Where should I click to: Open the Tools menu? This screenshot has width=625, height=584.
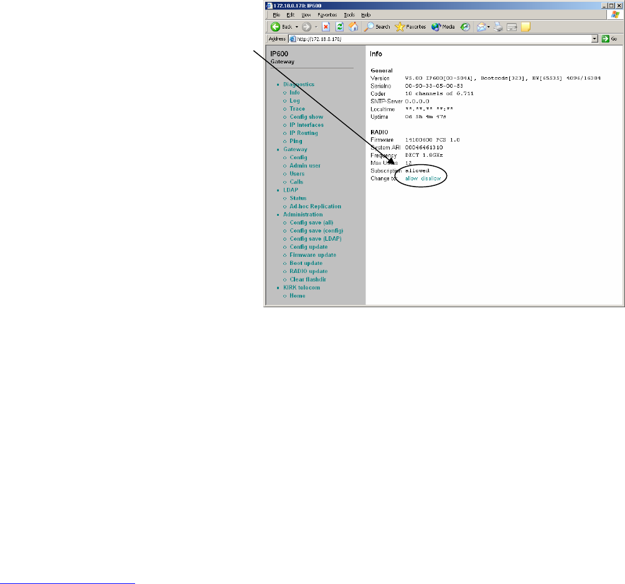[349, 15]
